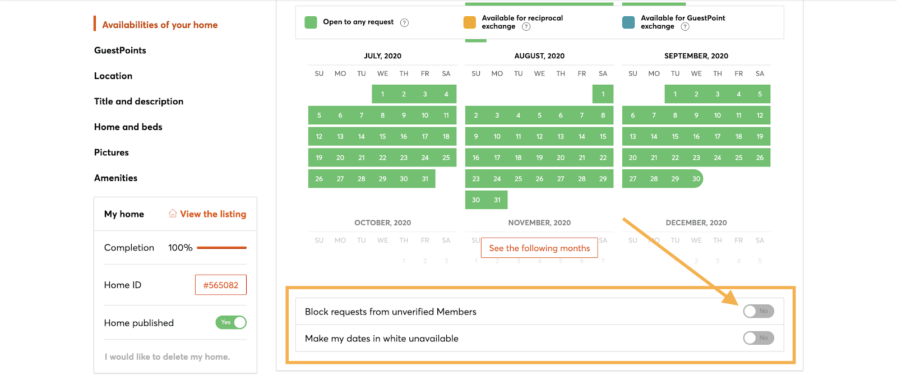Screen dimensions: 897x389
Task: Click I would like to delete my home
Action: point(167,357)
